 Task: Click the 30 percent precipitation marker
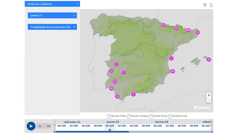[173, 71]
